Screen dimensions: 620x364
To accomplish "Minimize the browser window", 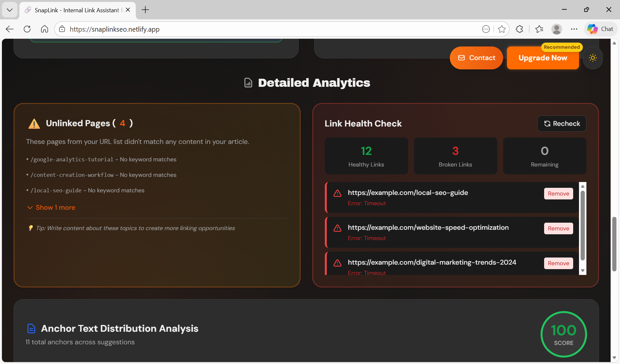I will tap(564, 10).
